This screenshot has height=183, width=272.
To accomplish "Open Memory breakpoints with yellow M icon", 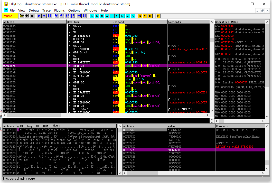I will point(145,16).
